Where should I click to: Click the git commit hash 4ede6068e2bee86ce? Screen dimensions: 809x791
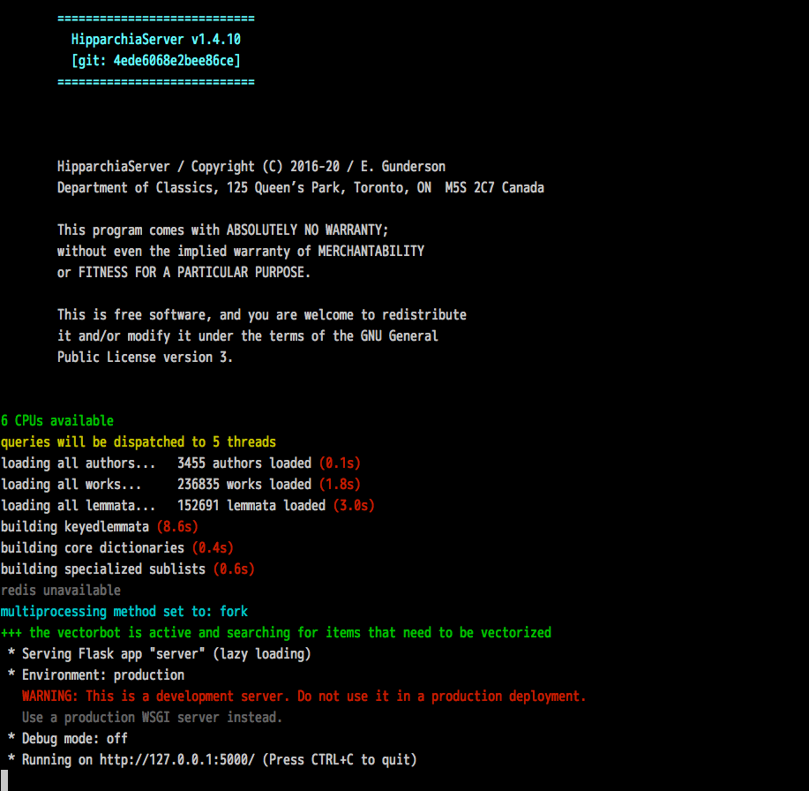(x=176, y=60)
